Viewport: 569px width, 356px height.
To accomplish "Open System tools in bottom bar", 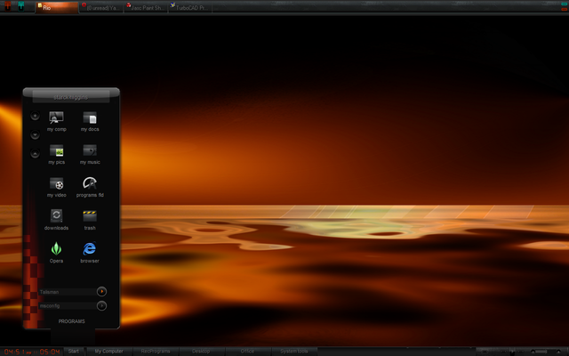I will pos(294,352).
